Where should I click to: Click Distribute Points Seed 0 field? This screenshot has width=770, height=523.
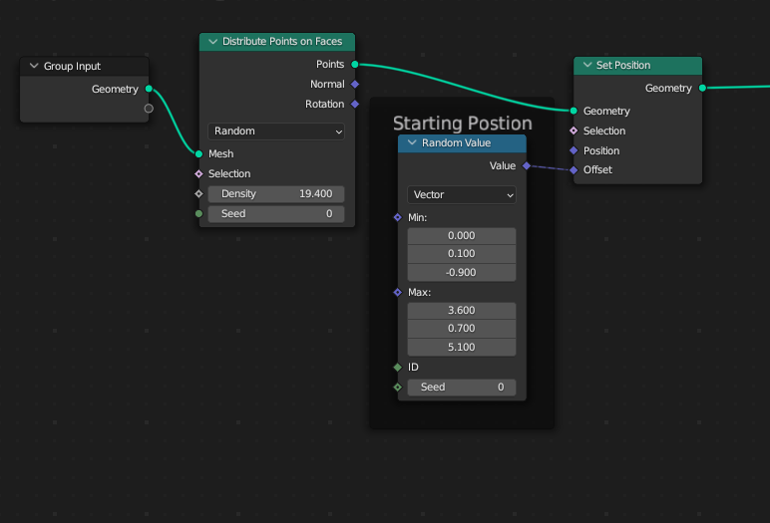[276, 213]
